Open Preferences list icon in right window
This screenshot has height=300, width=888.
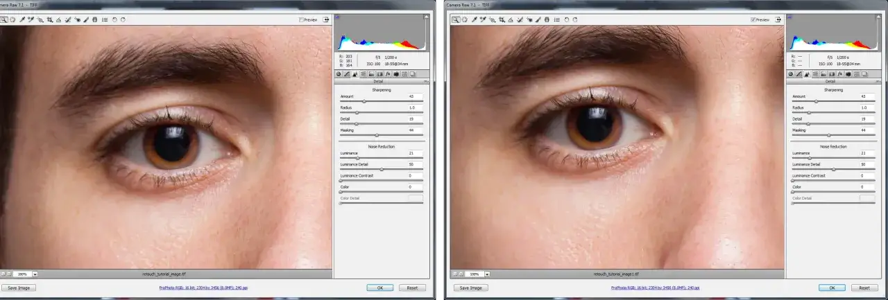(557, 19)
